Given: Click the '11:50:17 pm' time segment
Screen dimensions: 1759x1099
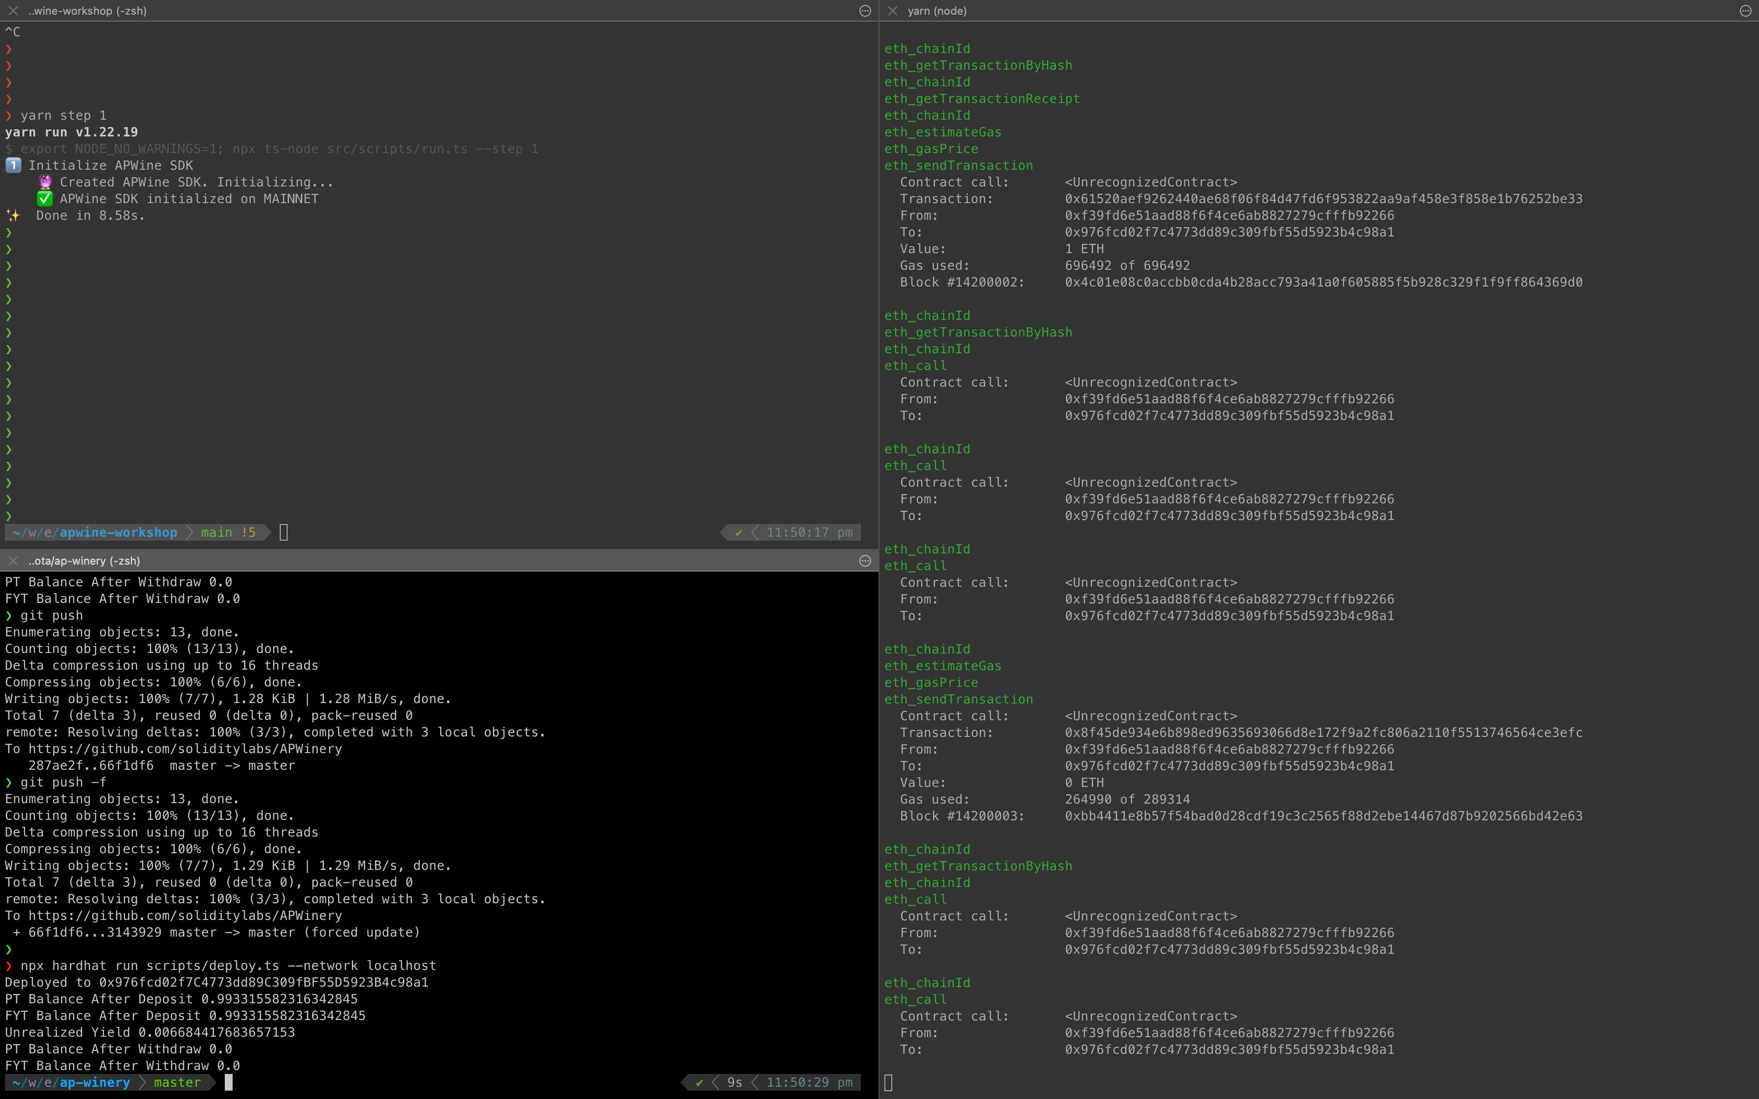Looking at the screenshot, I should pyautogui.click(x=810, y=533).
